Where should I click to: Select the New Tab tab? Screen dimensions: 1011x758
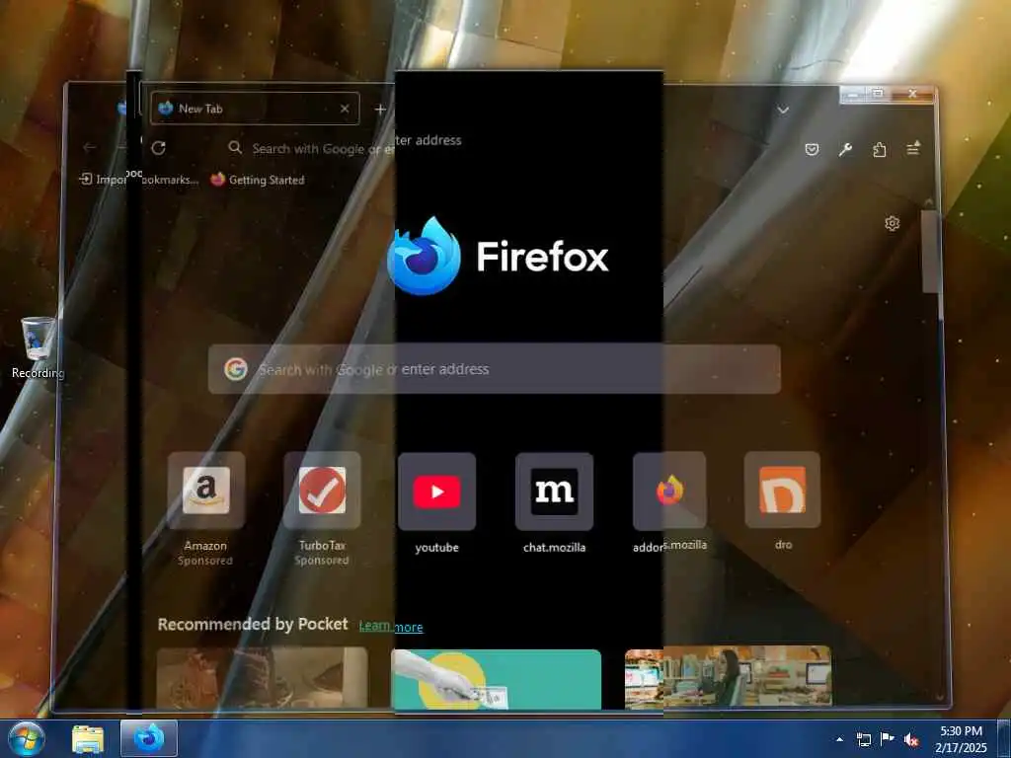pyautogui.click(x=255, y=109)
